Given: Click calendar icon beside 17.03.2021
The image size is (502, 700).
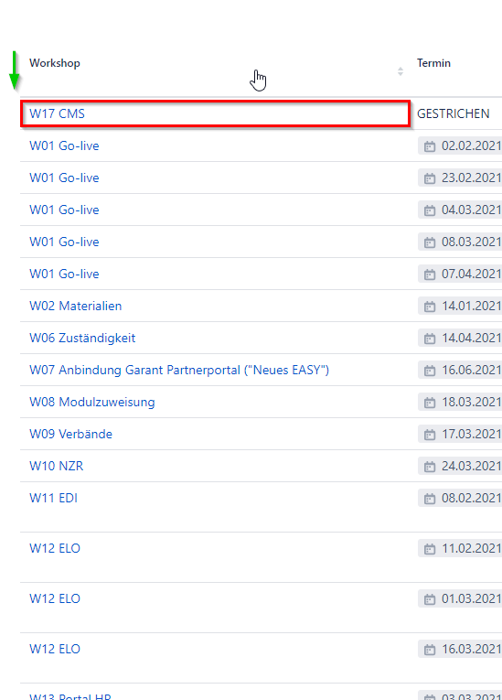Looking at the screenshot, I should pos(430,435).
